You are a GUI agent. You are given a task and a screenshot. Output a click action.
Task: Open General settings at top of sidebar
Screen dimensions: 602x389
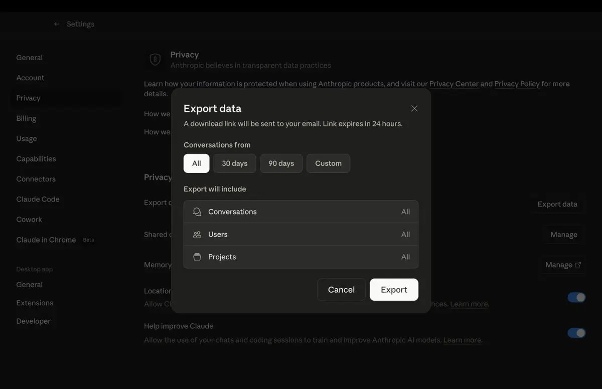[x=29, y=58]
